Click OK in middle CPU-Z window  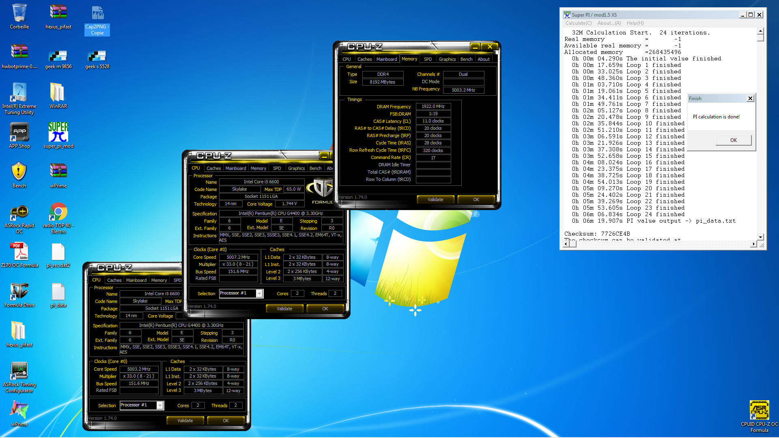[x=325, y=309]
